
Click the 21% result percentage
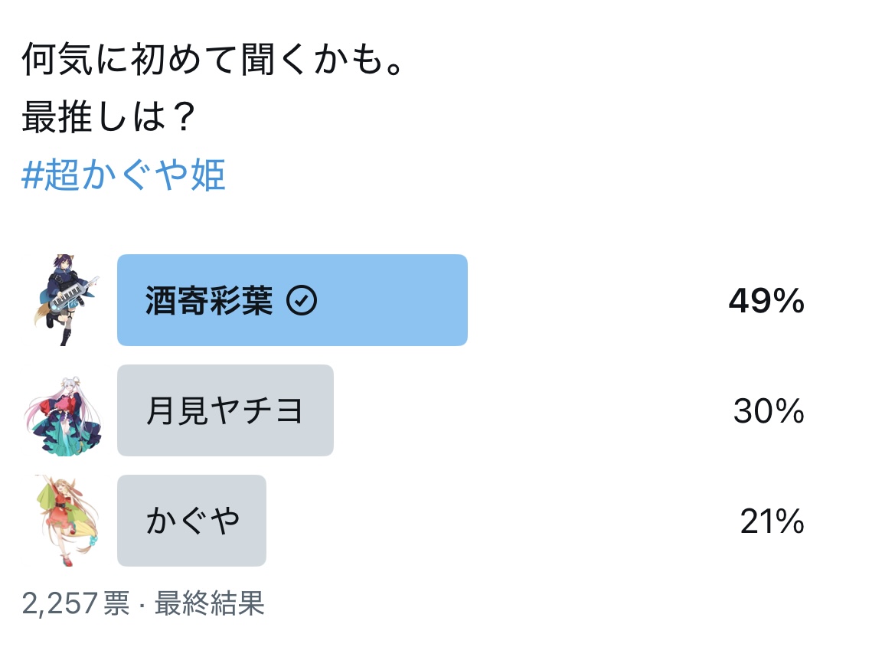pyautogui.click(x=773, y=521)
